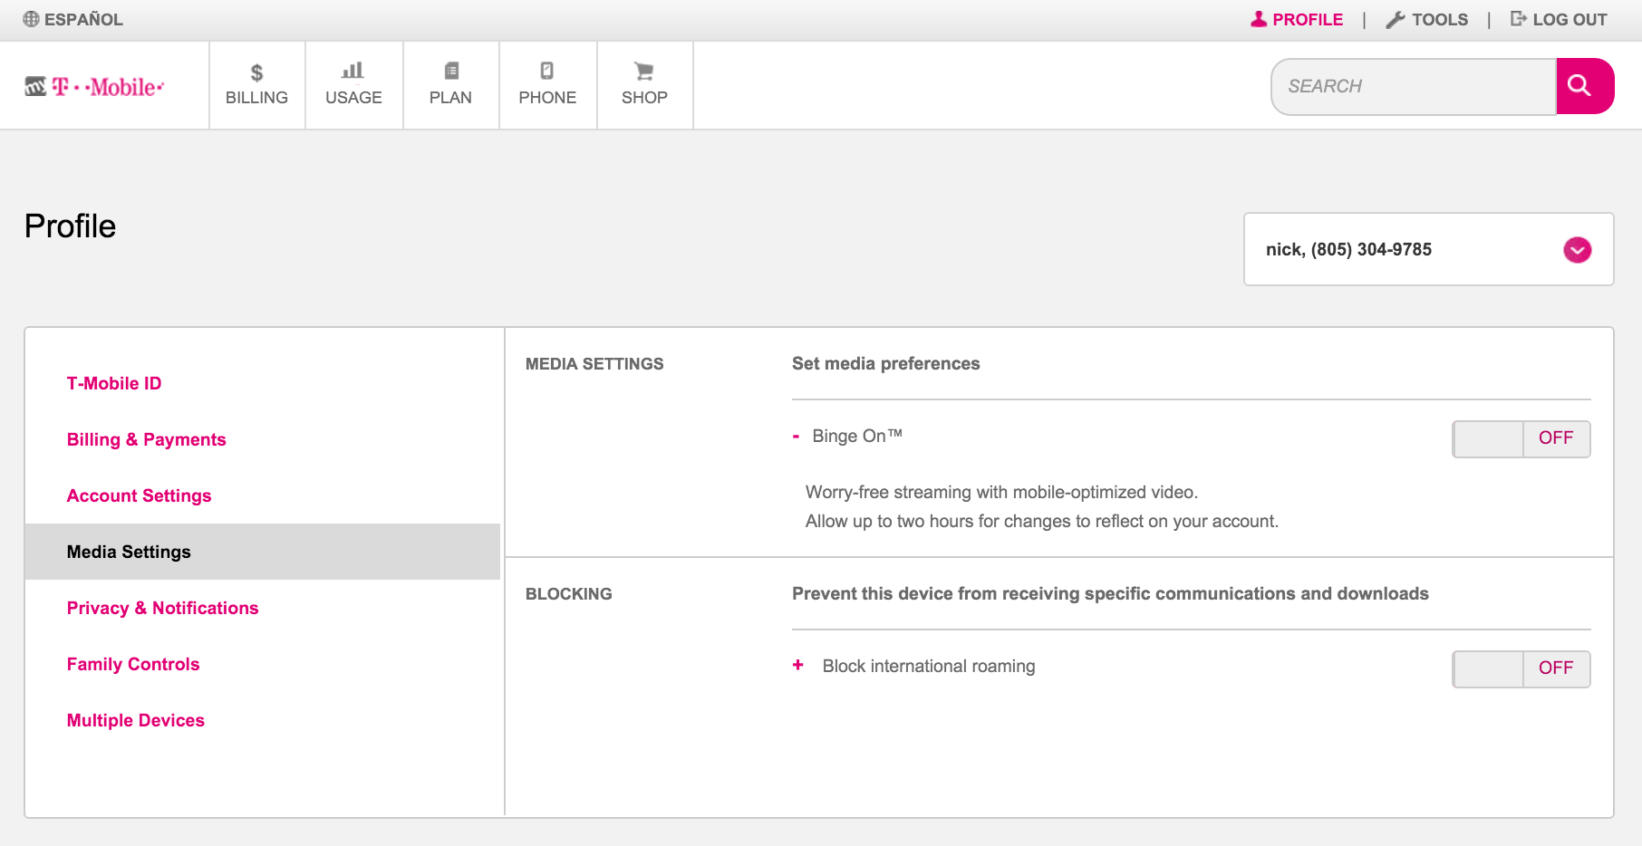Open the Phone device icon
1642x846 pixels.
[x=546, y=71]
